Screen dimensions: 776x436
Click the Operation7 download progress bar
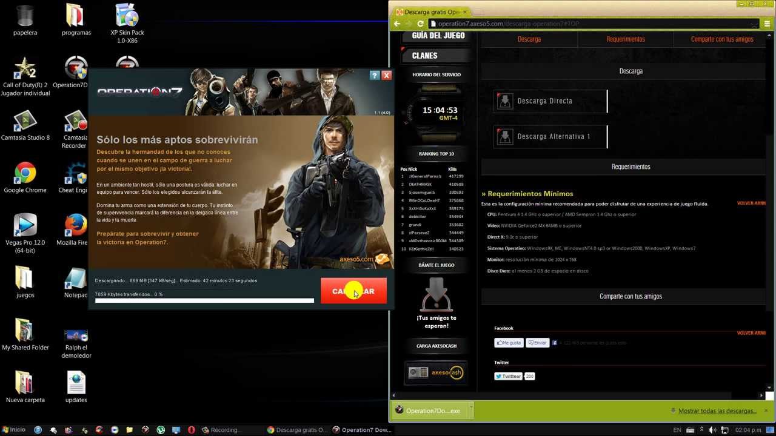204,300
